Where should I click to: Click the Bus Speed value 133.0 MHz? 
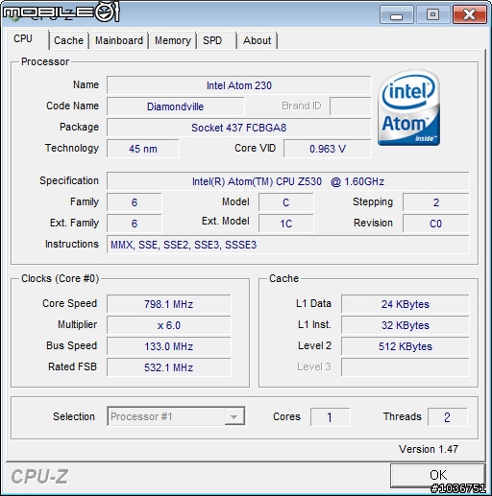tap(168, 346)
